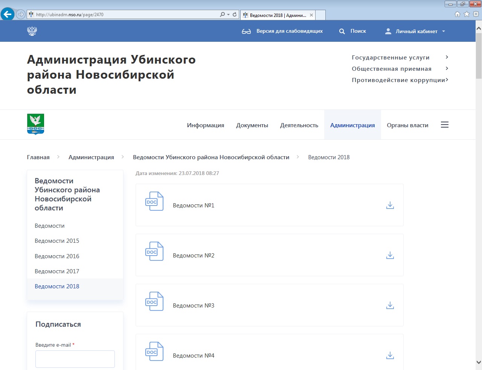
Task: Click the Russian eagle emblem icon in header
Action: pos(32,31)
